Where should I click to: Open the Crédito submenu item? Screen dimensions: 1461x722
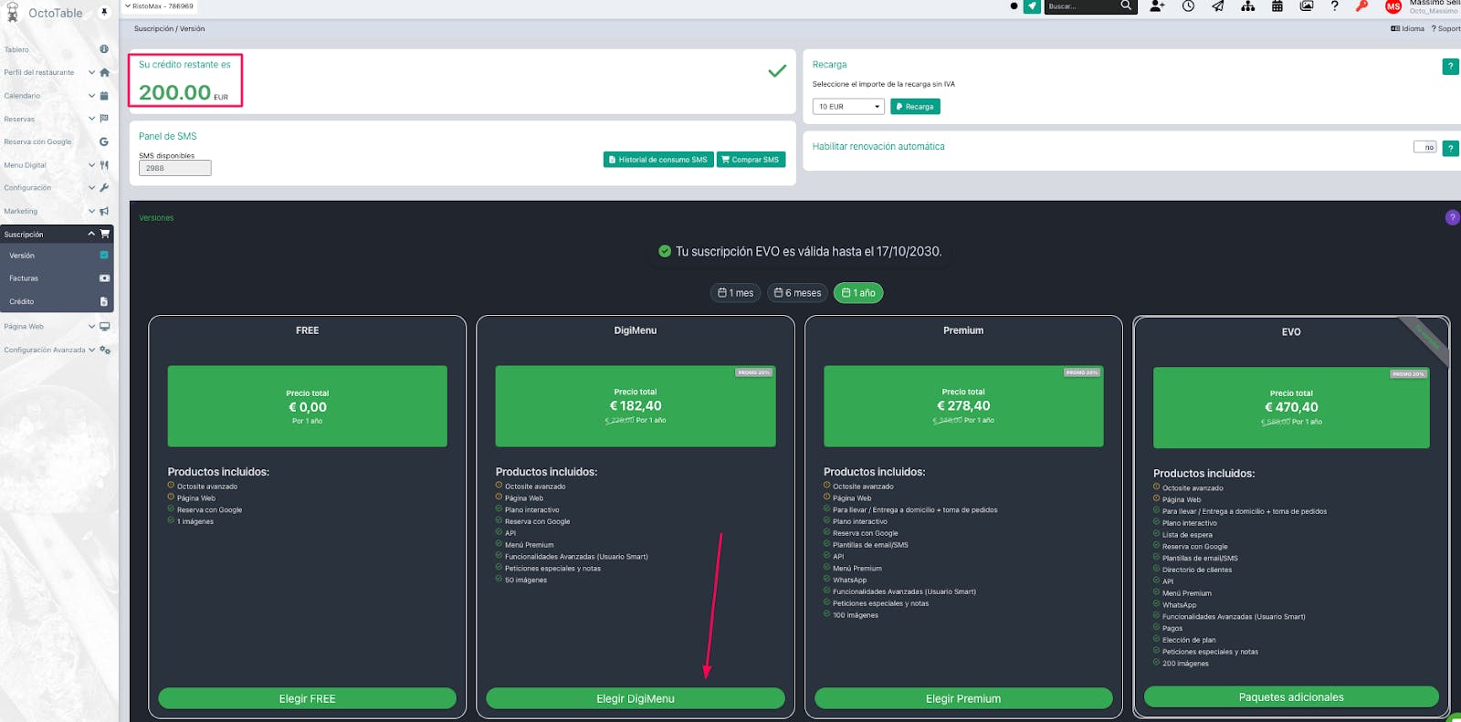click(57, 301)
